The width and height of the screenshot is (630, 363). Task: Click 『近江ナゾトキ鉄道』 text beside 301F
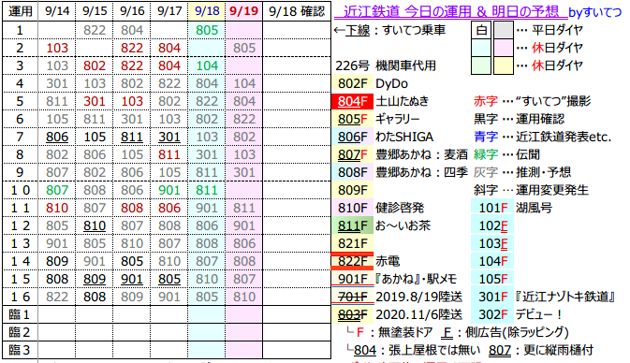565,297
